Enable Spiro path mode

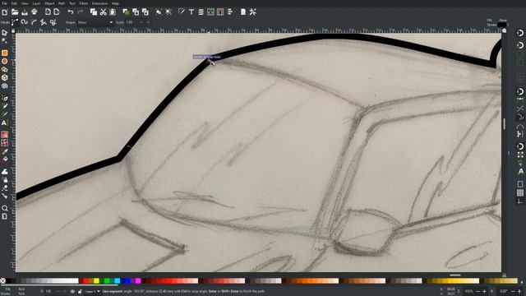coord(24,22)
